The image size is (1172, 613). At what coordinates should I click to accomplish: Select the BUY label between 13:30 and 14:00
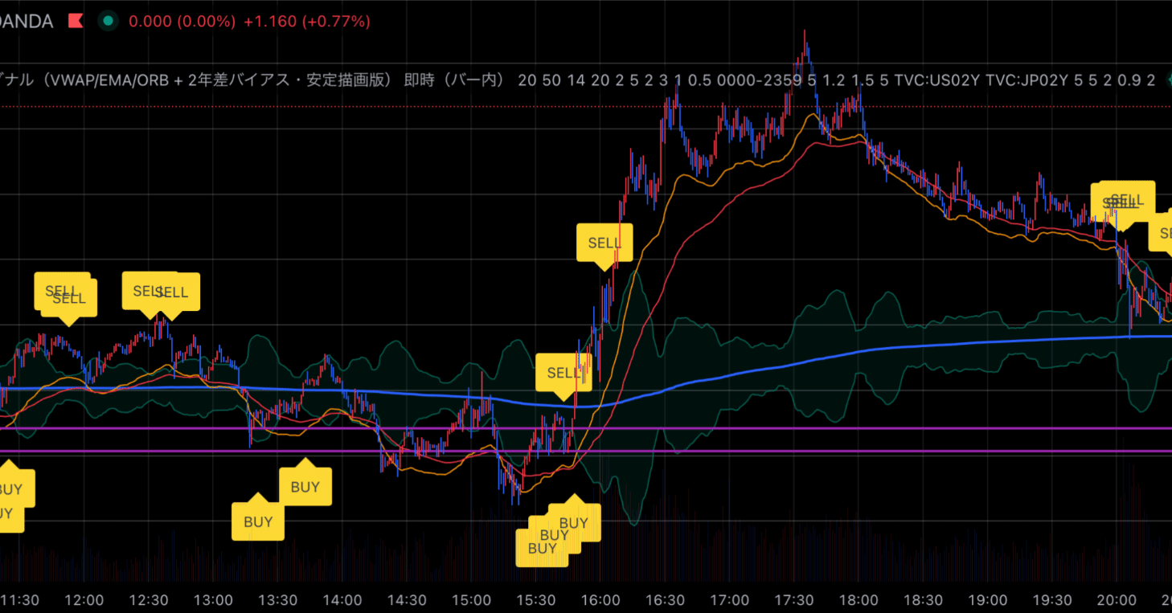[305, 485]
